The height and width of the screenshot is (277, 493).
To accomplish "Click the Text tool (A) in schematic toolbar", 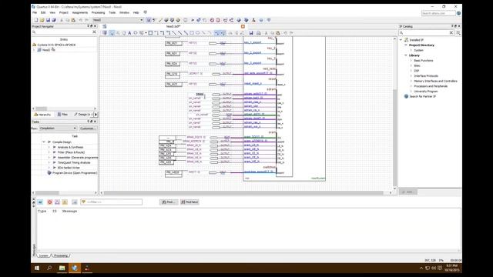I will pyautogui.click(x=129, y=33).
